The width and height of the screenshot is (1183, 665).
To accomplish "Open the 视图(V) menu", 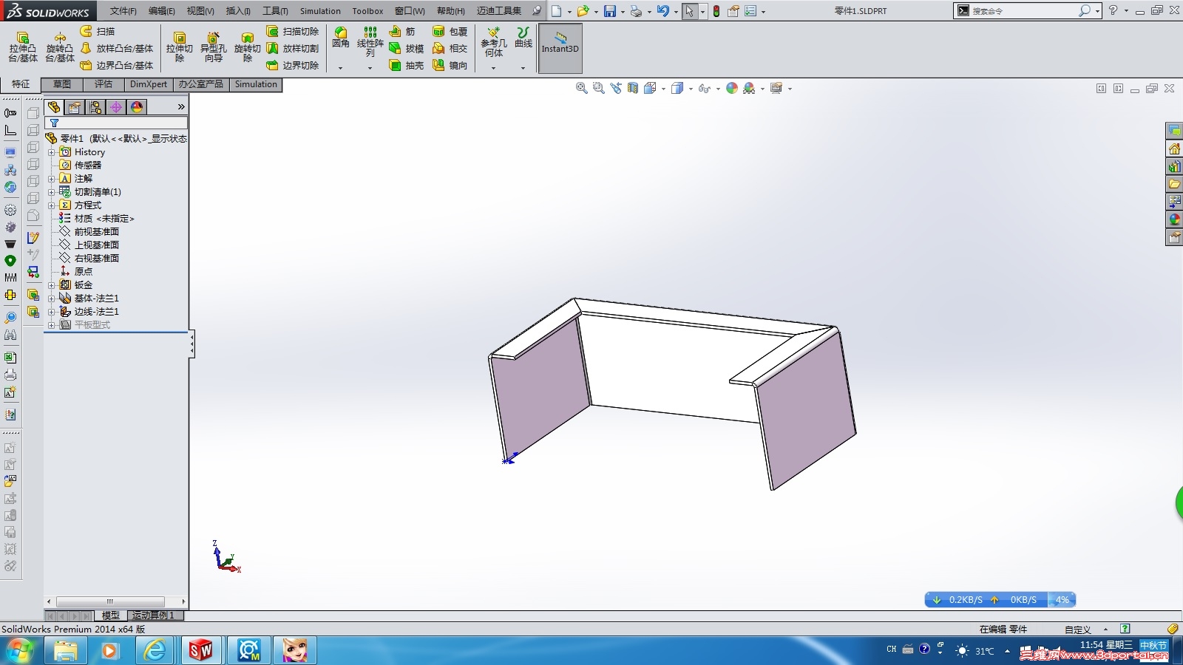I will tap(200, 11).
